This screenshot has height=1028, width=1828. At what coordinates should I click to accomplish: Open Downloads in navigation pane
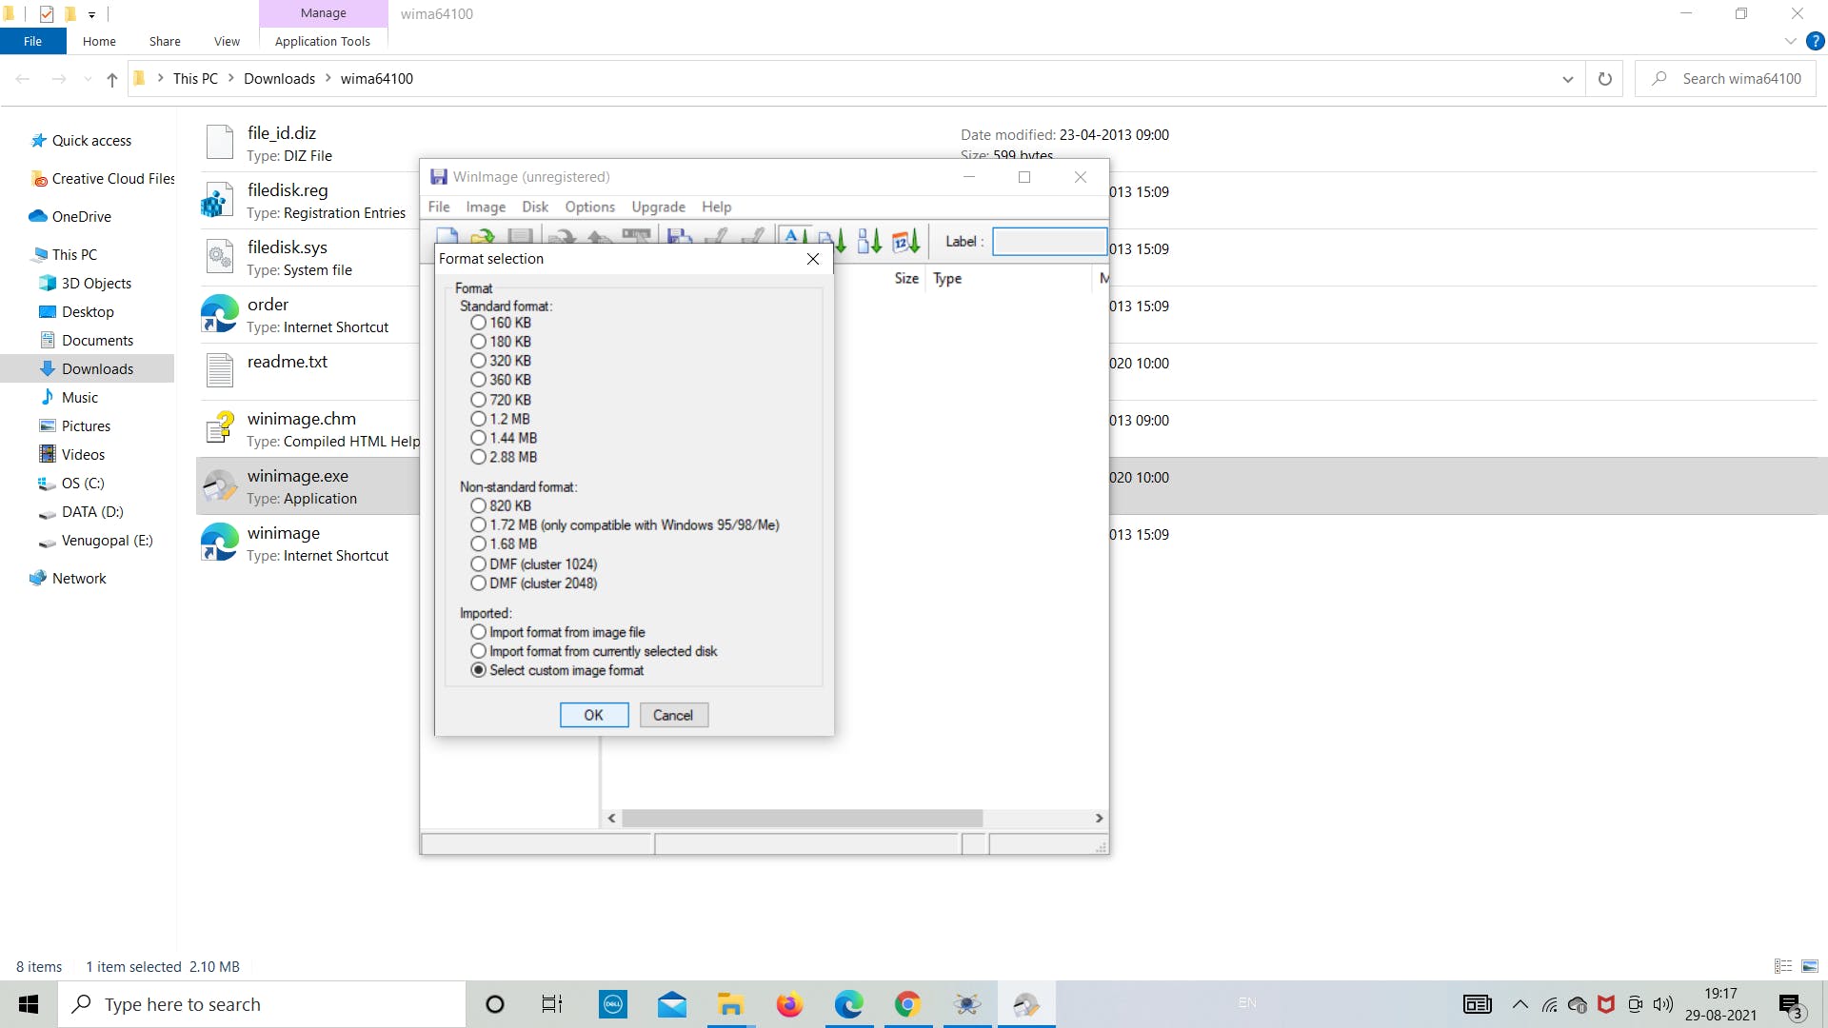point(97,368)
